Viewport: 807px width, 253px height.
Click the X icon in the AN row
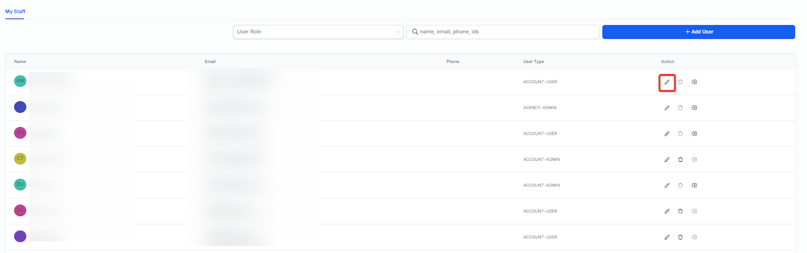point(694,134)
